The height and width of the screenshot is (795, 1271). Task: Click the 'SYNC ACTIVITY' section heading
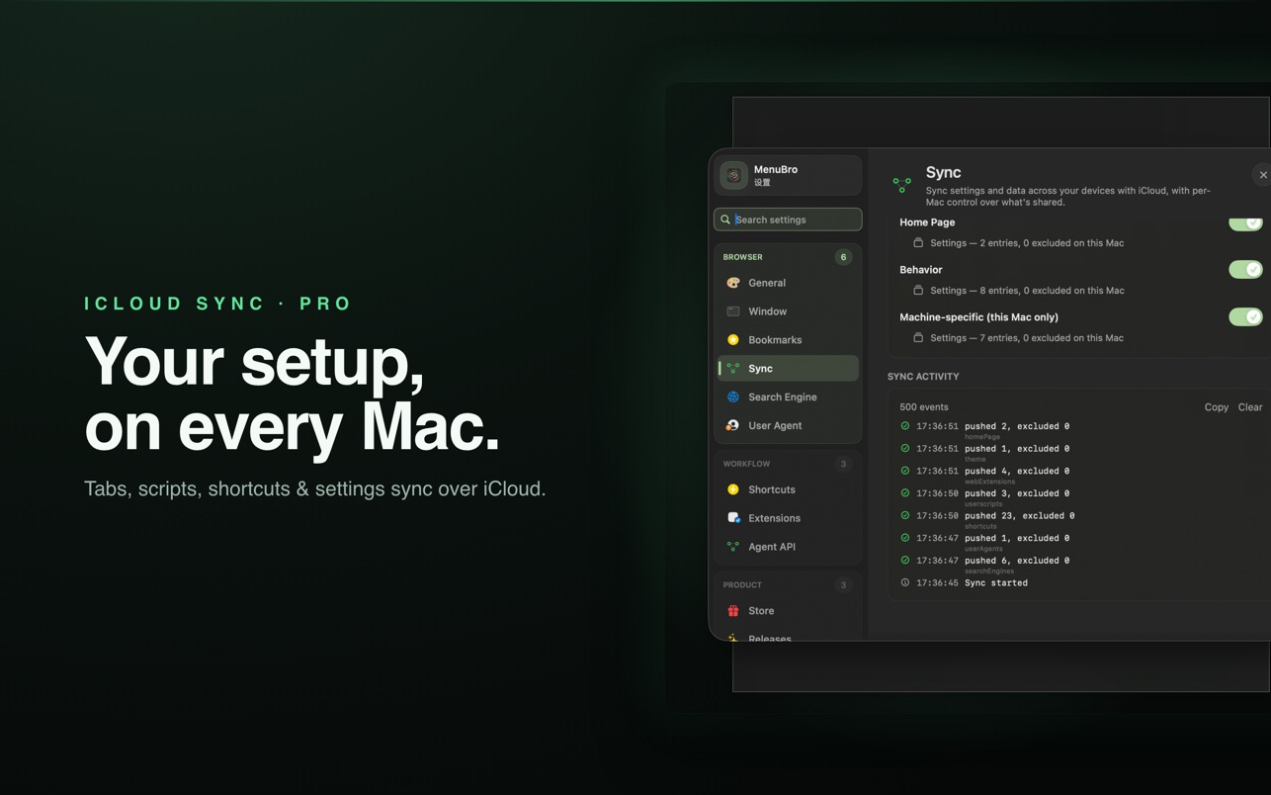(x=923, y=377)
